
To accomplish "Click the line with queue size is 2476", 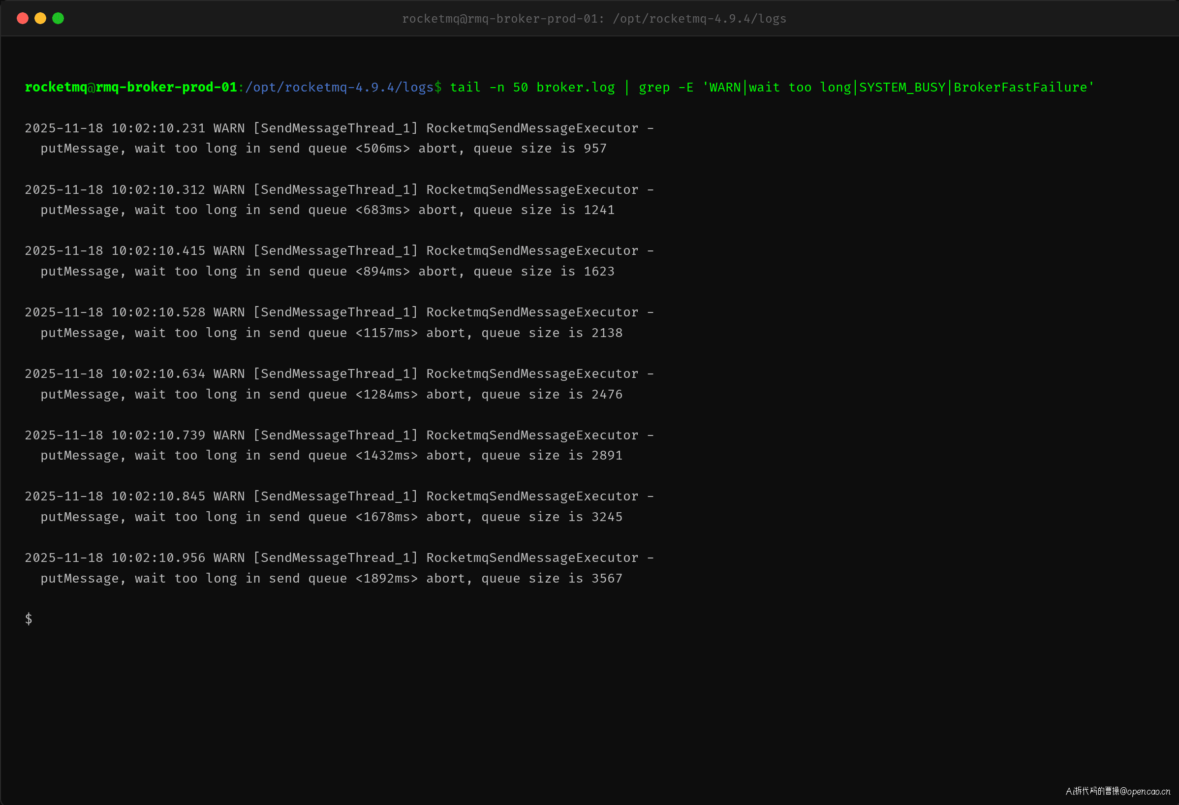I will 332,394.
